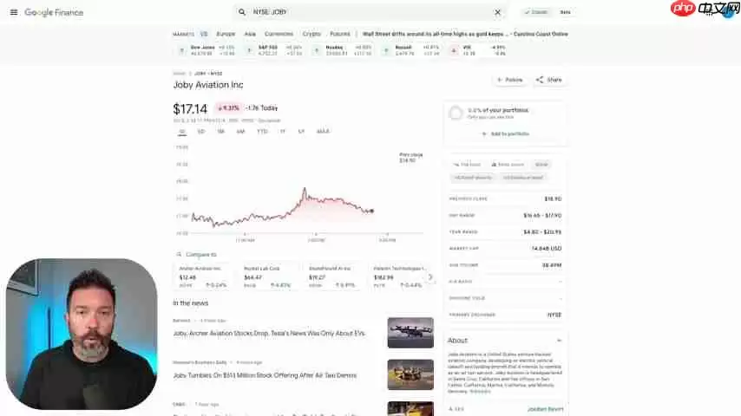Open the CEO JoeBen Bevirt link

(x=545, y=409)
